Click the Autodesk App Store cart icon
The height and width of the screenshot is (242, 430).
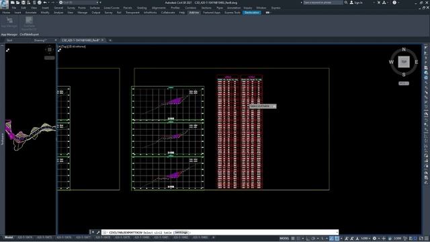click(x=379, y=3)
